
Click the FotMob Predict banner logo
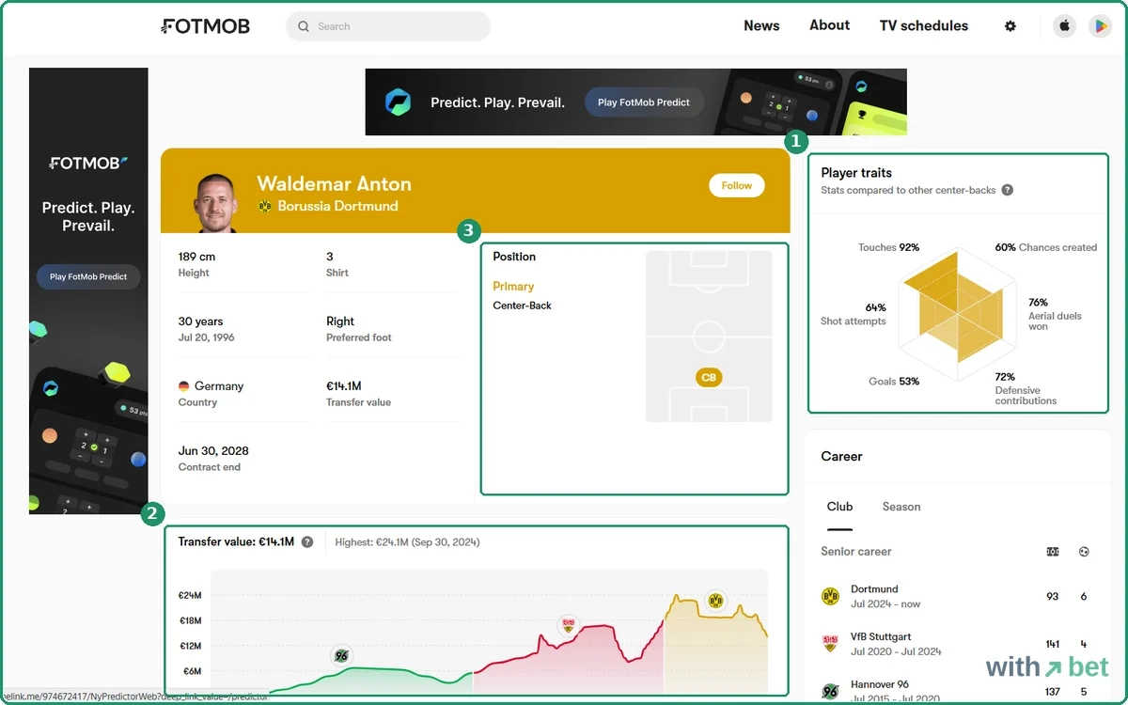tap(399, 102)
